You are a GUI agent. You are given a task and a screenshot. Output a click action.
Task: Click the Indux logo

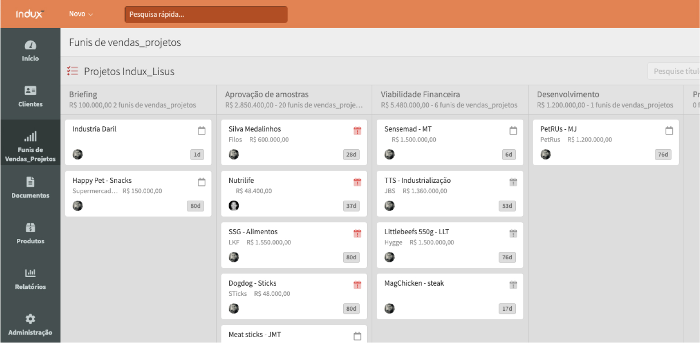click(x=30, y=14)
